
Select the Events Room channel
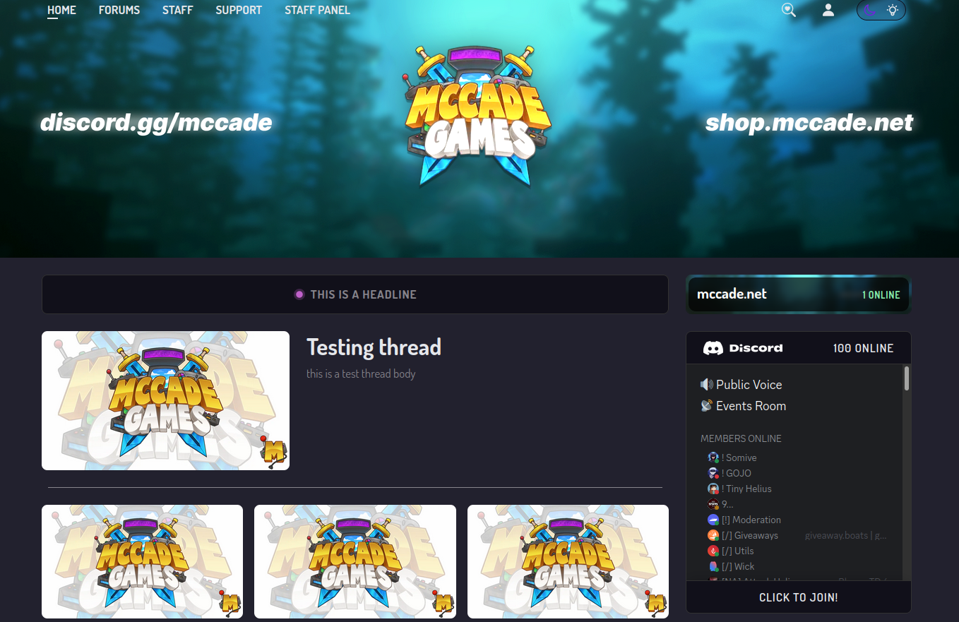(x=751, y=406)
